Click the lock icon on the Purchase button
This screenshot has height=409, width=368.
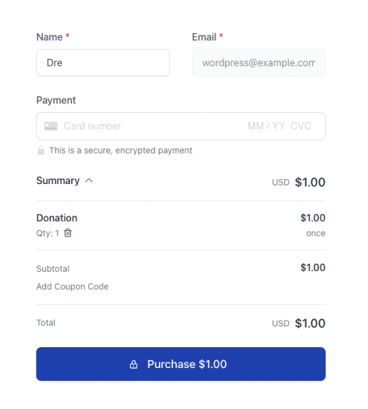tap(134, 364)
